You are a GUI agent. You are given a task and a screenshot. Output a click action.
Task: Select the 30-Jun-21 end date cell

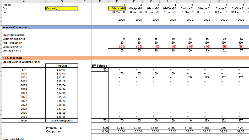pos(202,12)
